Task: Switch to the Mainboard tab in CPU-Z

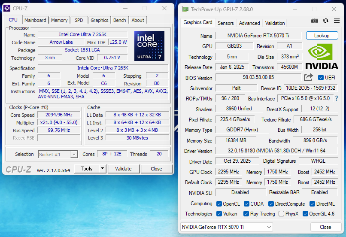Action: (x=35, y=20)
